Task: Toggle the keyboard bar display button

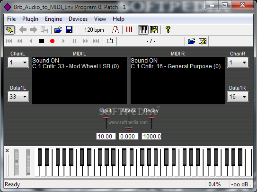Action: (143, 30)
